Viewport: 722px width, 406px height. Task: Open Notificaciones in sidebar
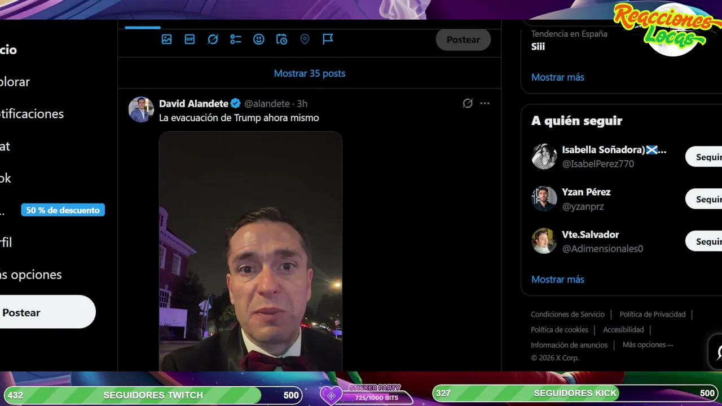click(32, 114)
